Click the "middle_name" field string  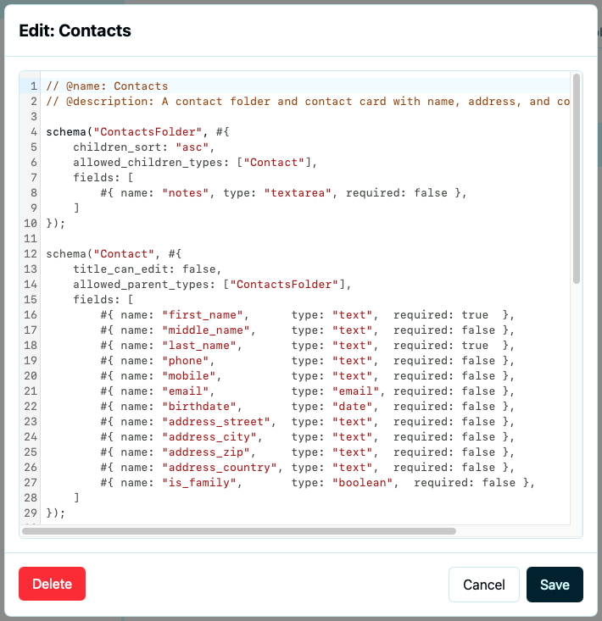206,330
